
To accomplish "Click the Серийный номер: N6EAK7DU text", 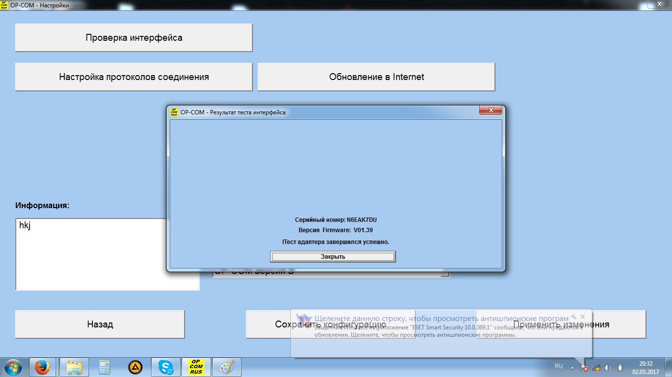I will coord(336,220).
